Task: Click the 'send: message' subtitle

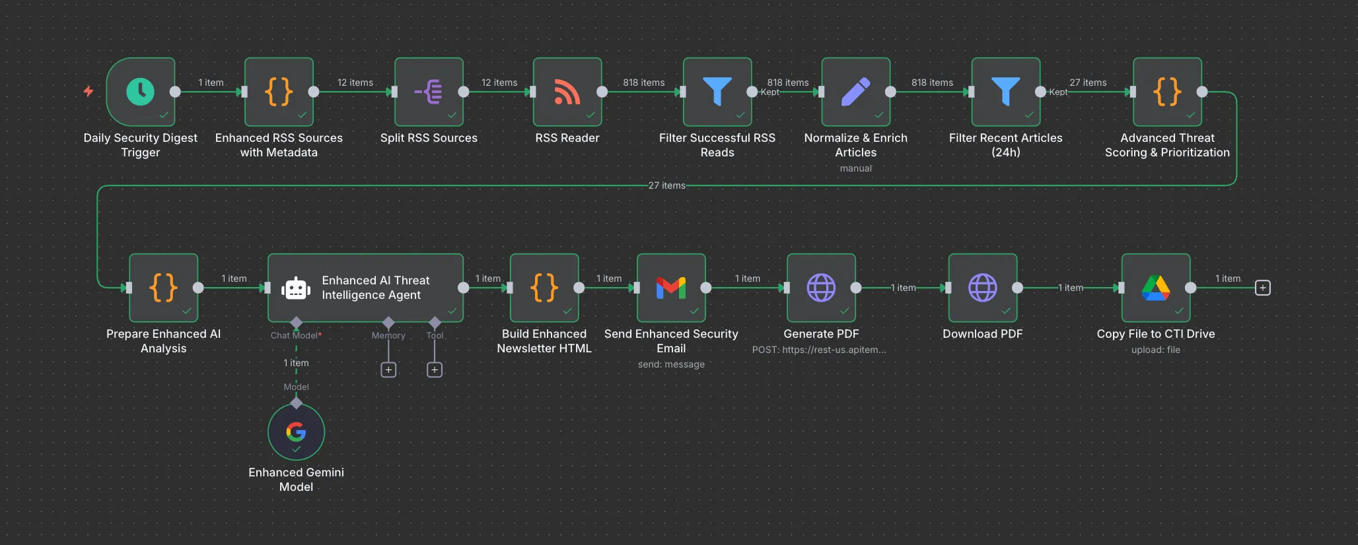Action: pyautogui.click(x=671, y=364)
